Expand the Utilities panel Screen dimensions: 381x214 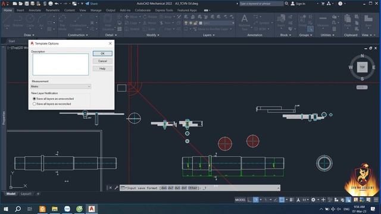coord(327,35)
